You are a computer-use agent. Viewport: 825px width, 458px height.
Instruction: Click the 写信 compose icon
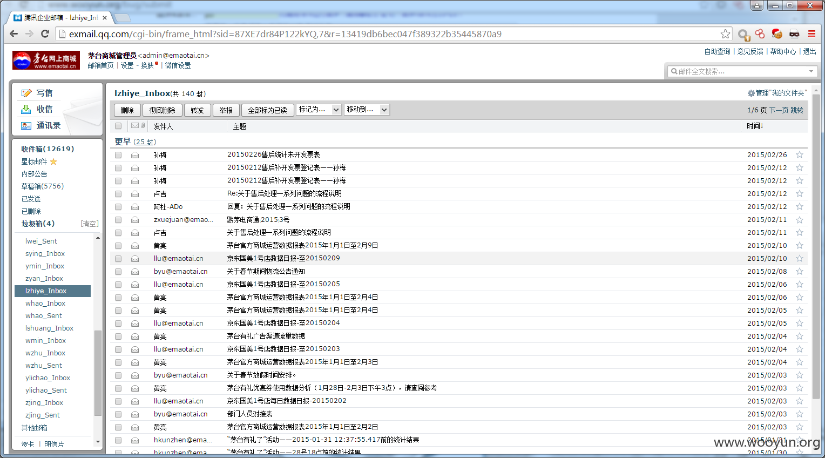26,93
